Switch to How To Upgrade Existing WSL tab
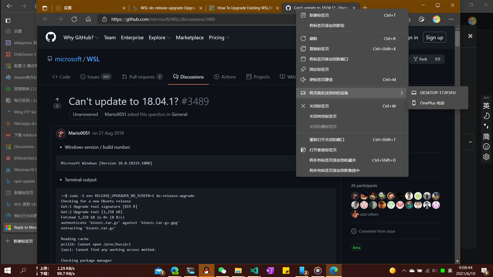 click(x=244, y=8)
